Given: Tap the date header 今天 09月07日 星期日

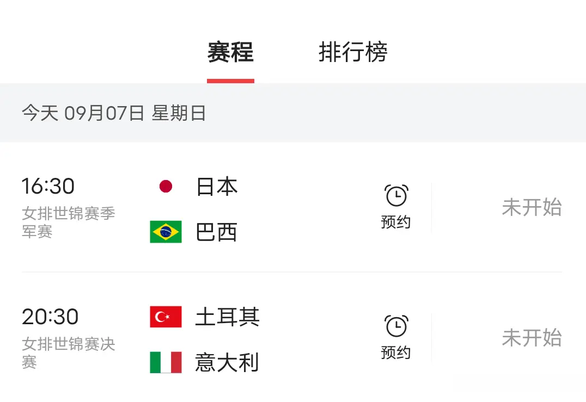Looking at the screenshot, I should [113, 113].
